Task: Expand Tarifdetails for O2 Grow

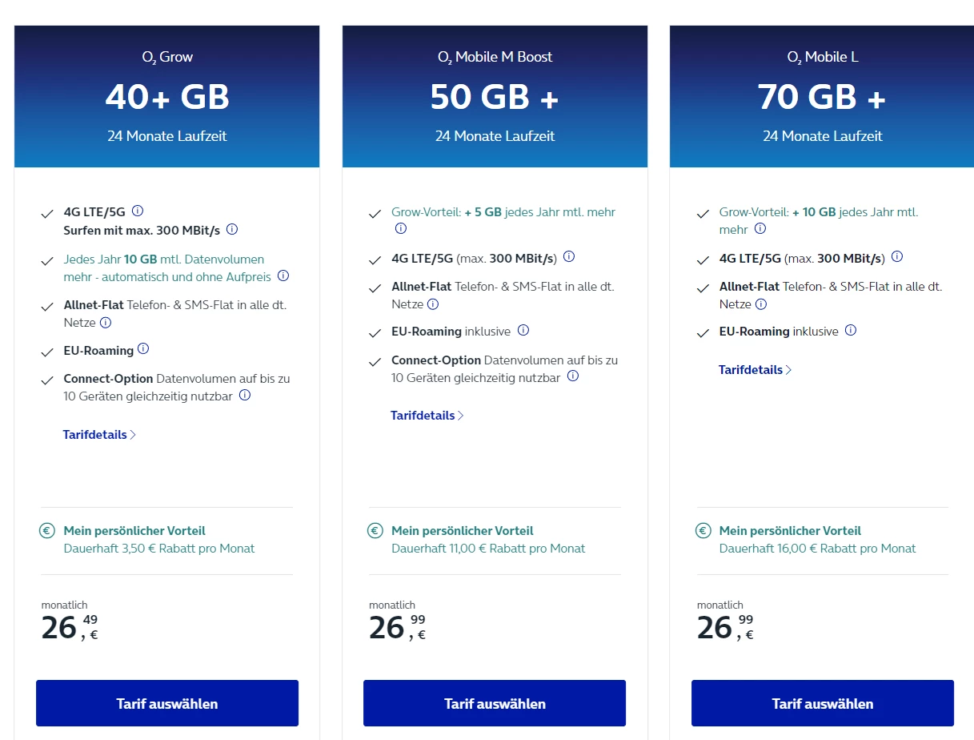Action: click(x=99, y=435)
